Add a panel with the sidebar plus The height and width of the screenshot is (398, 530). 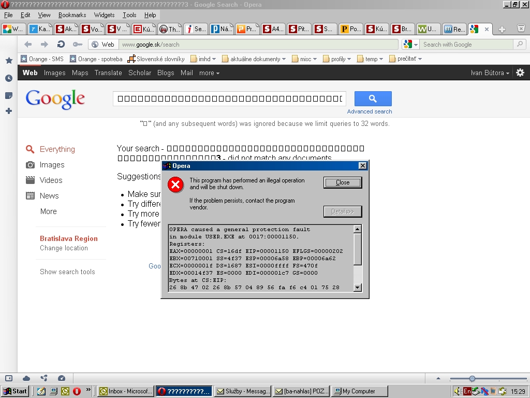tap(9, 111)
